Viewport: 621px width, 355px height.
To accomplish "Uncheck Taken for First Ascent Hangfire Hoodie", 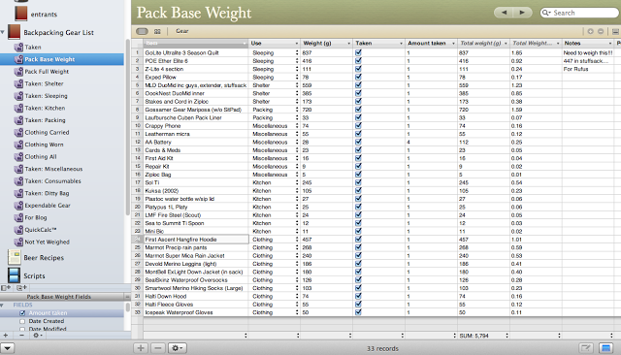I will pyautogui.click(x=358, y=239).
